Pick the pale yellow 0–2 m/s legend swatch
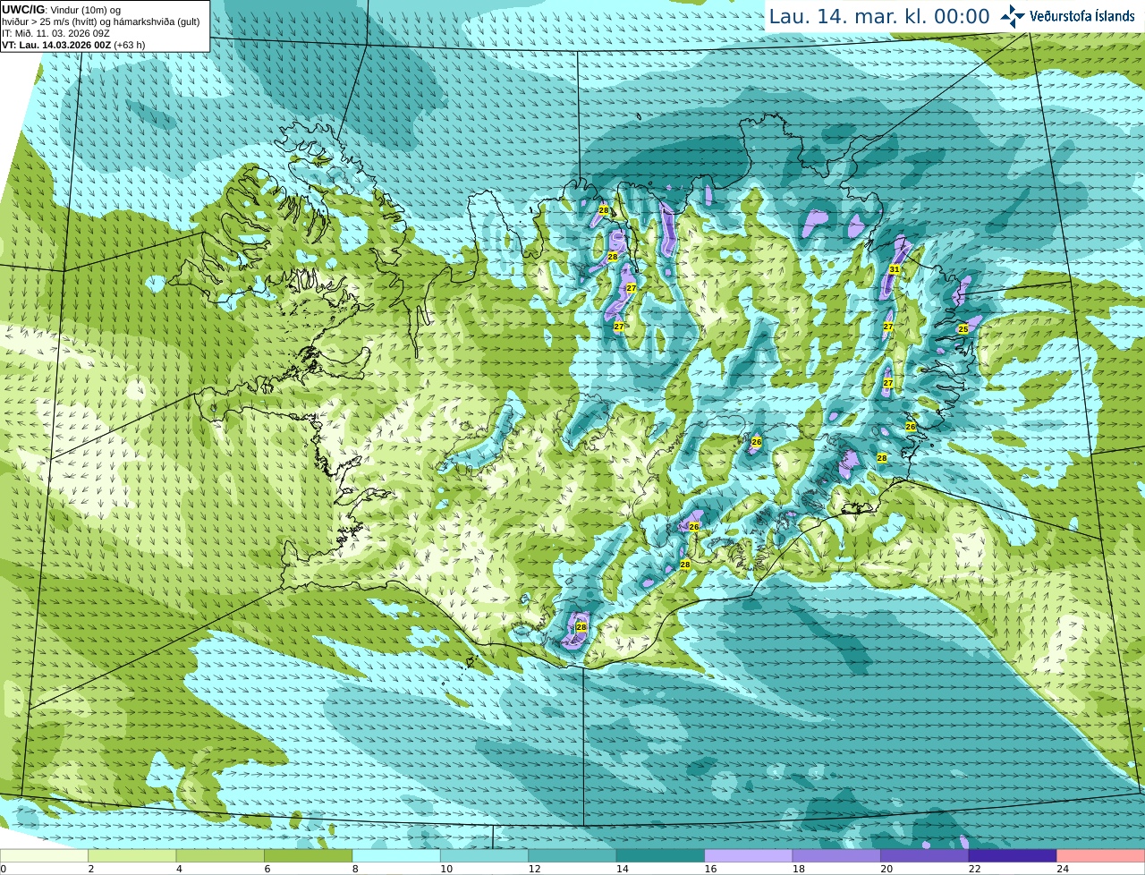1145x875 pixels. pyautogui.click(x=44, y=855)
